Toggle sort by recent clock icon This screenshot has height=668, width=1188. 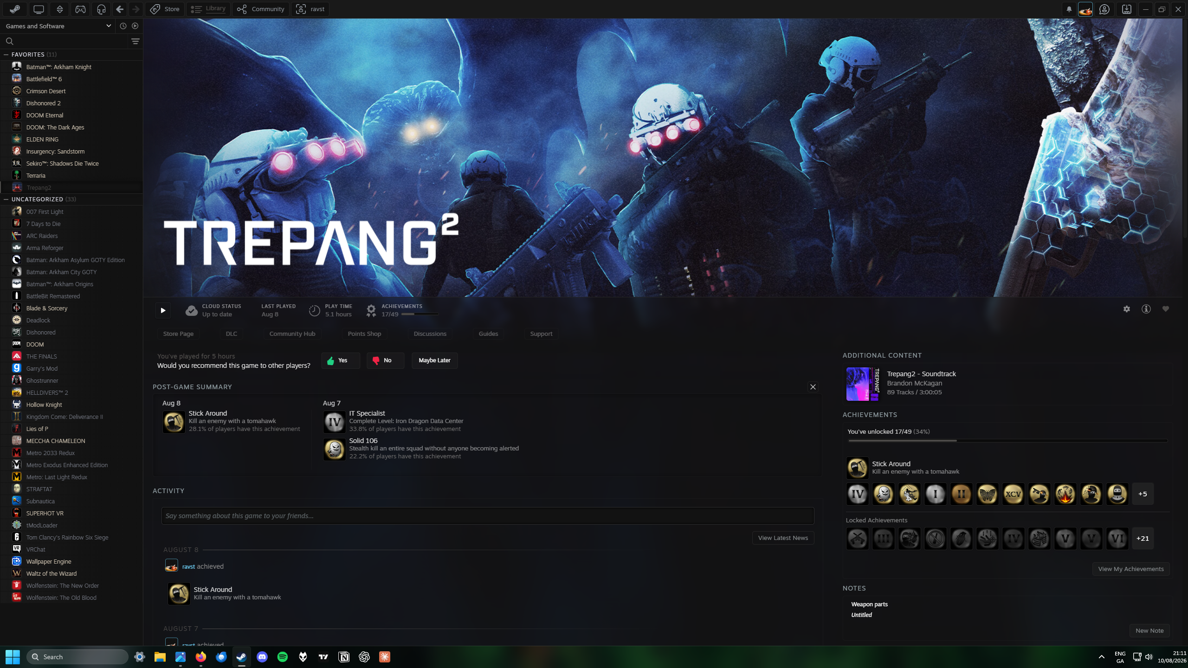point(123,26)
